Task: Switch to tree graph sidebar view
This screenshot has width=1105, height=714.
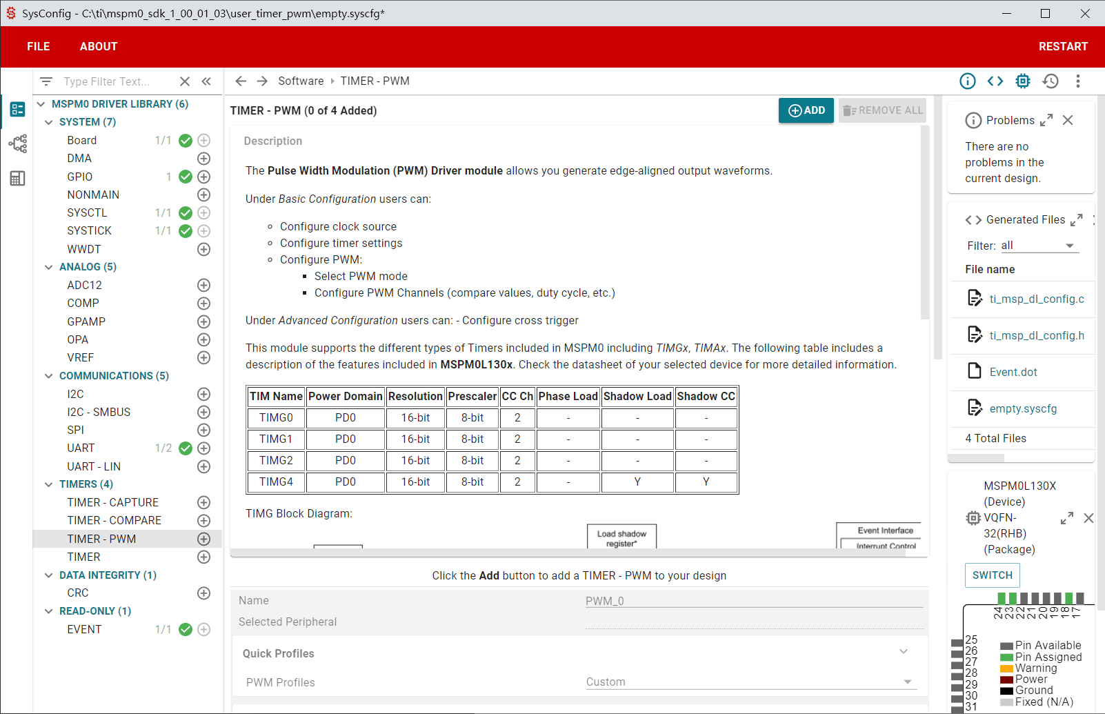Action: pos(17,143)
